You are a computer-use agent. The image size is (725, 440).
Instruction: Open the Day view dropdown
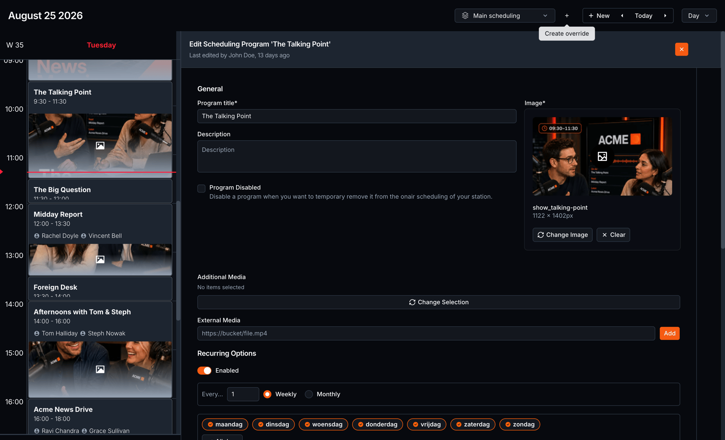699,16
